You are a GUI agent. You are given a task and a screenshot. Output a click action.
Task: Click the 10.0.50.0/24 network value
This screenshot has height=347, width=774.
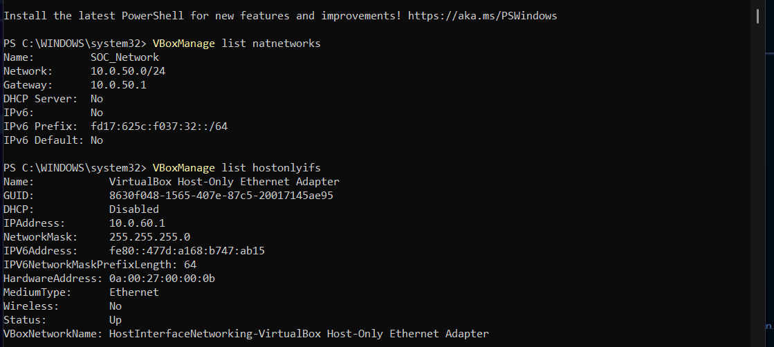(x=128, y=71)
